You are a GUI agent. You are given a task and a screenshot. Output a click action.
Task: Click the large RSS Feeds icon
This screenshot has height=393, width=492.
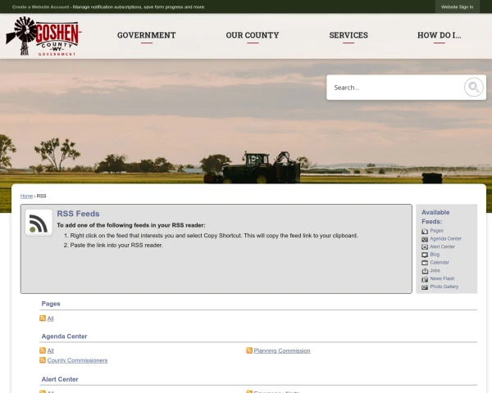38,223
